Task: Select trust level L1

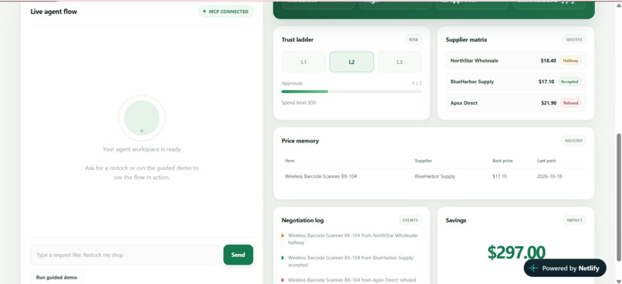Action: [x=303, y=62]
